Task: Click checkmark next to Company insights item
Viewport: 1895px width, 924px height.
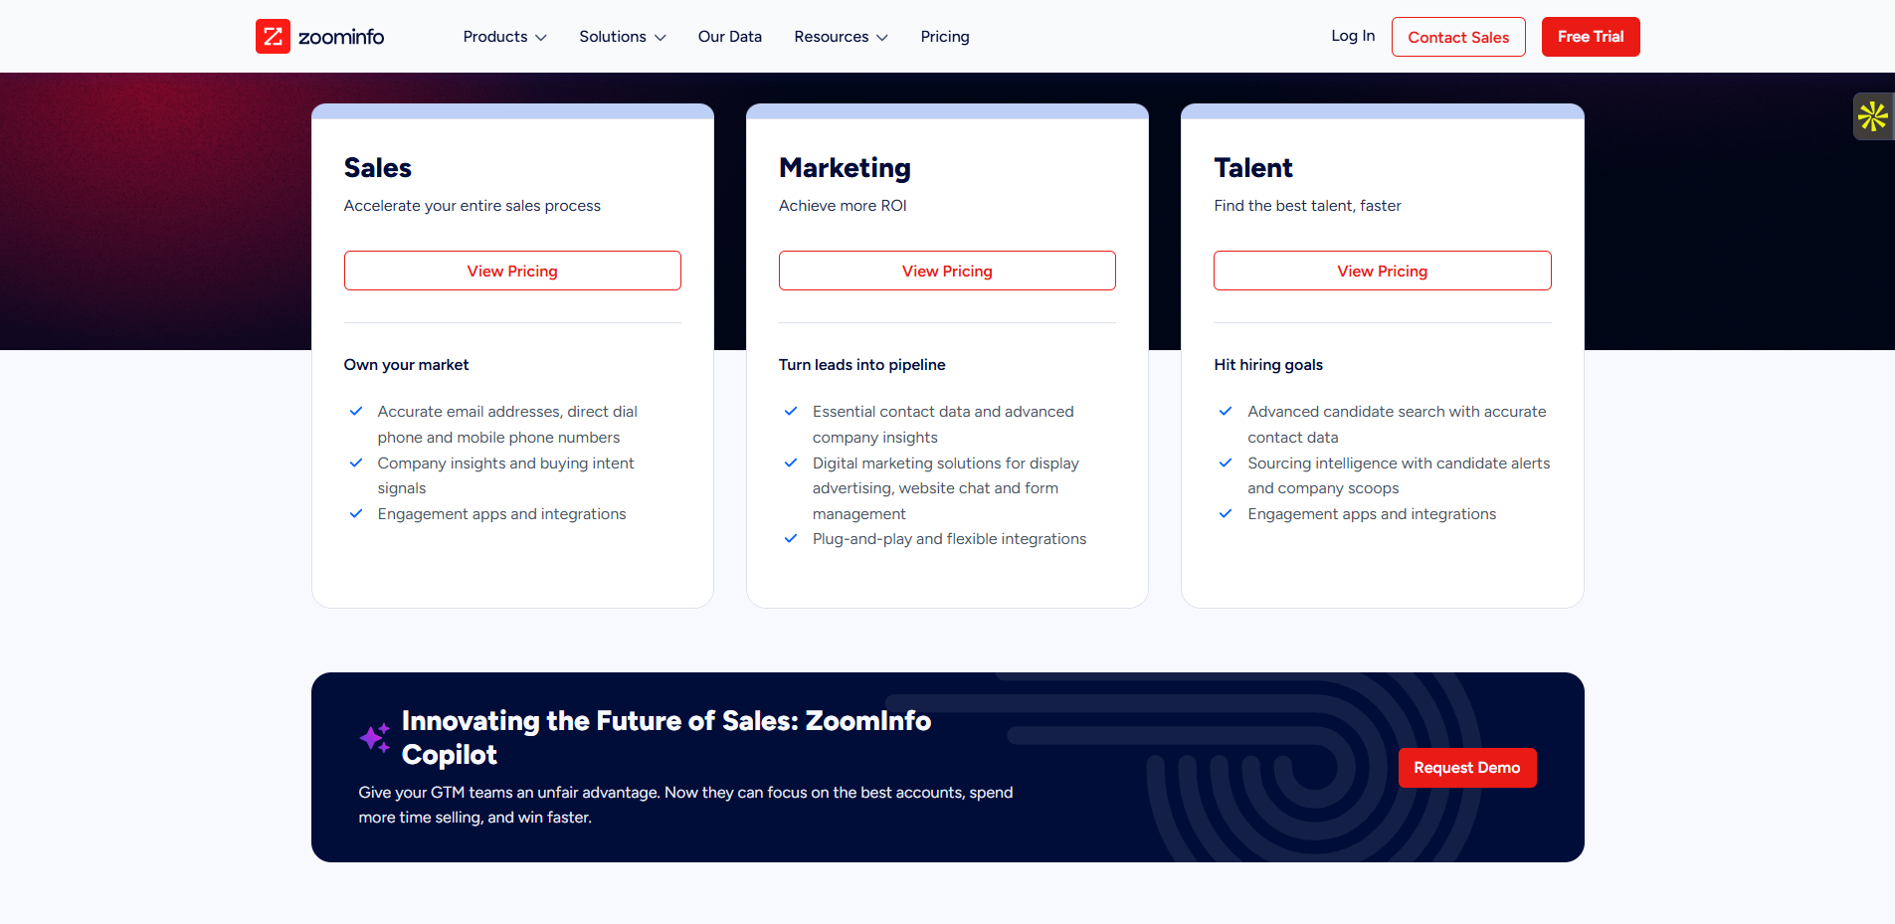Action: [x=356, y=463]
